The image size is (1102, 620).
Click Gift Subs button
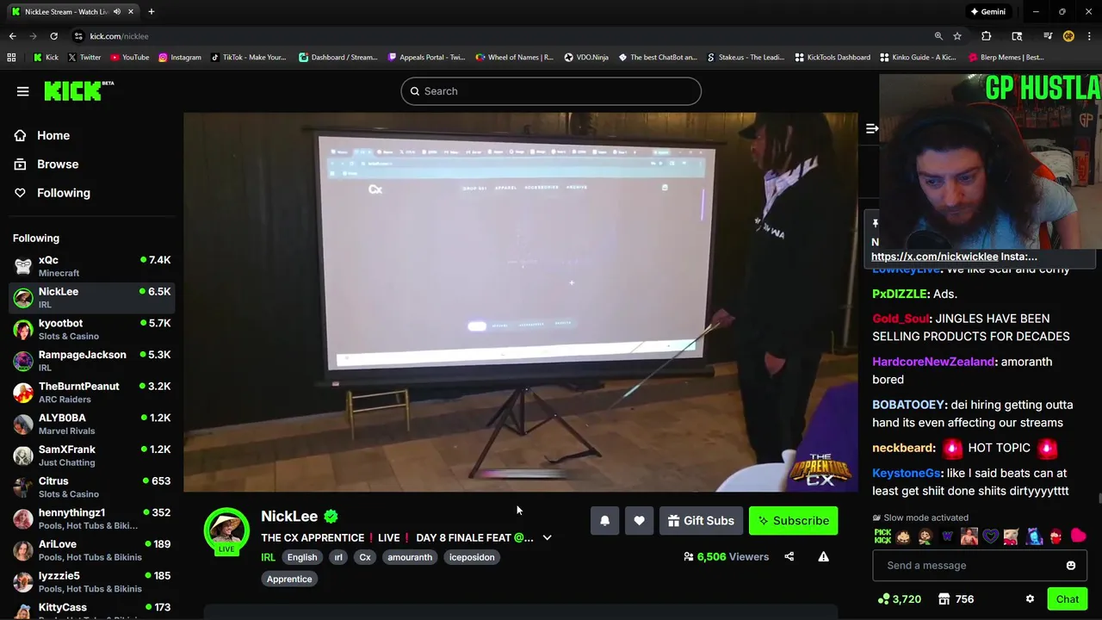coord(701,520)
